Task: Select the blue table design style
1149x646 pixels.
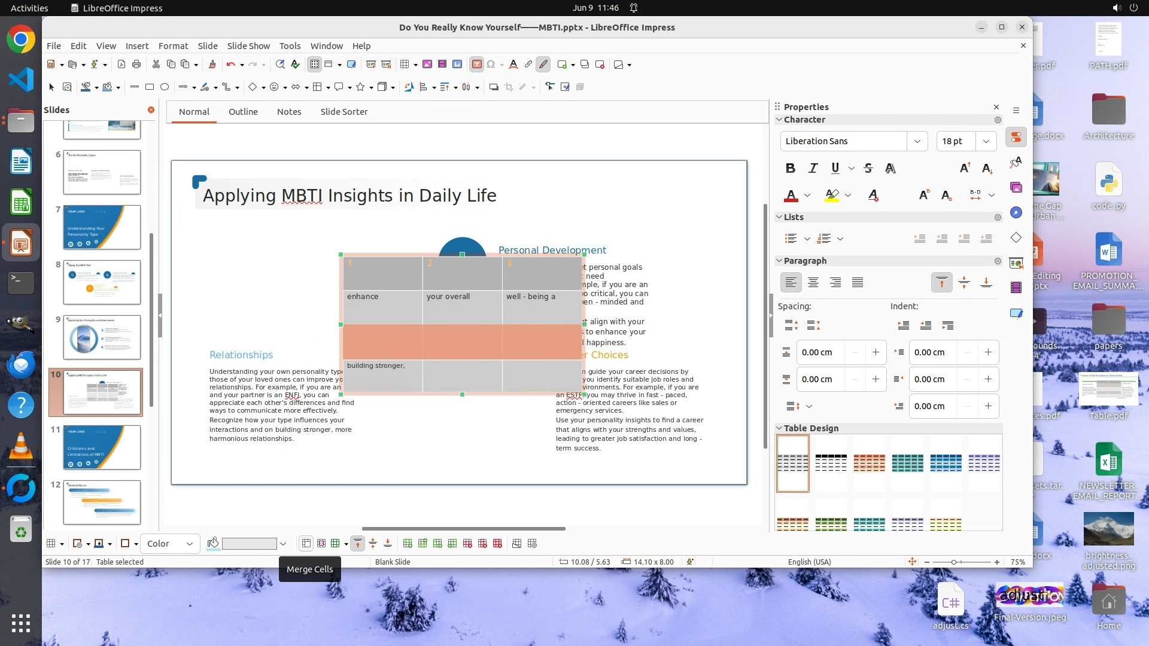Action: (946, 463)
